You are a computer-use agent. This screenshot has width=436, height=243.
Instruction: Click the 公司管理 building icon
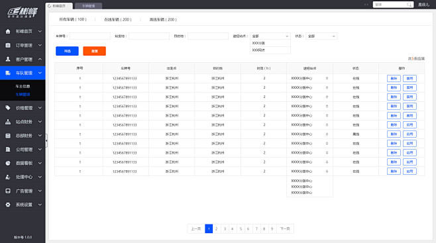tap(8, 150)
